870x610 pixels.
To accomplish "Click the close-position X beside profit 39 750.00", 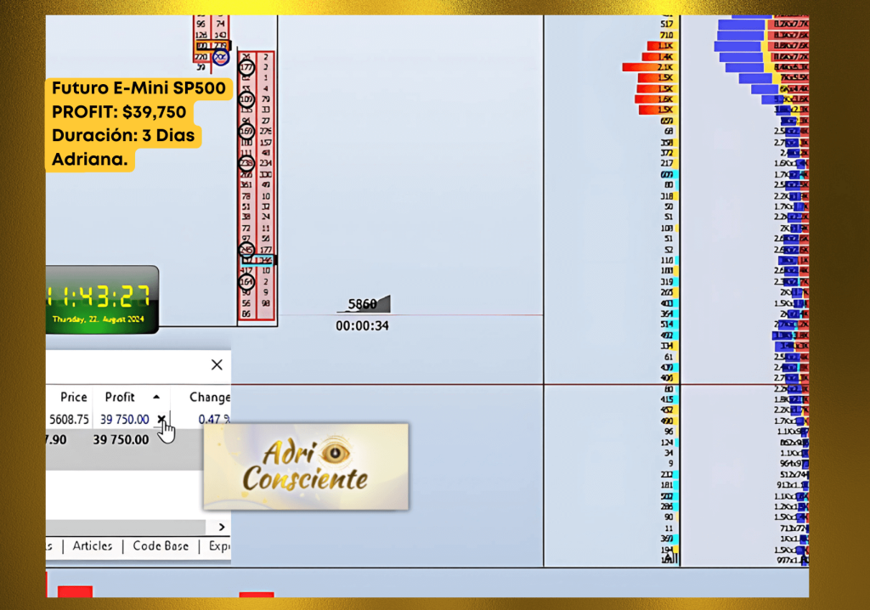I will [x=161, y=419].
